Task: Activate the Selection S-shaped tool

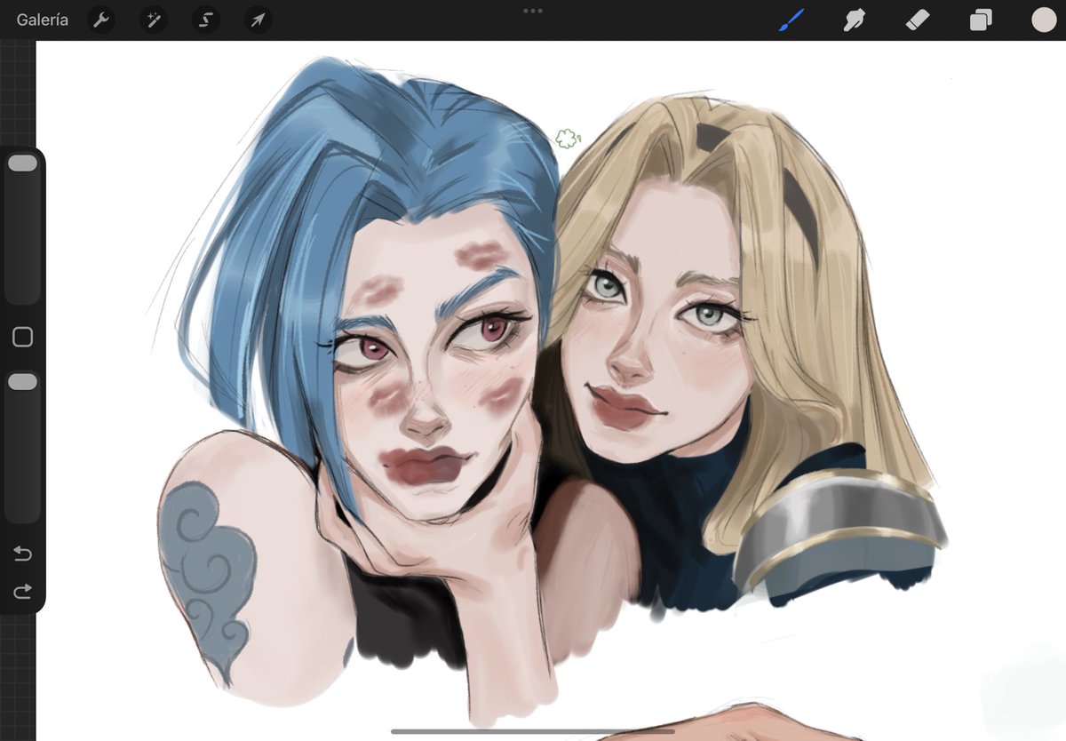Action: click(206, 20)
